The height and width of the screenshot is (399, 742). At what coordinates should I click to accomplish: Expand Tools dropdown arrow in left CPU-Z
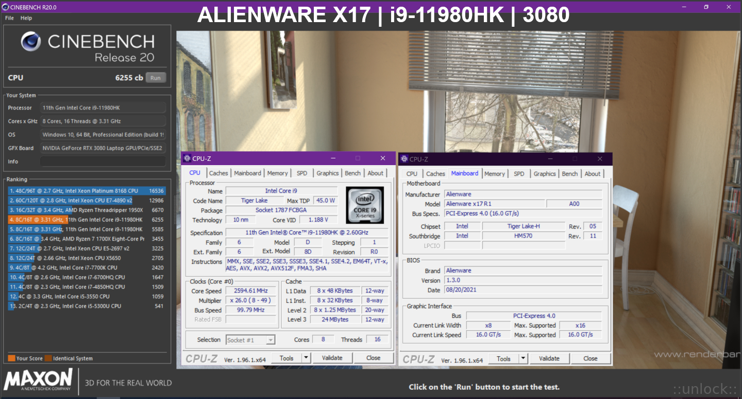[x=306, y=358]
